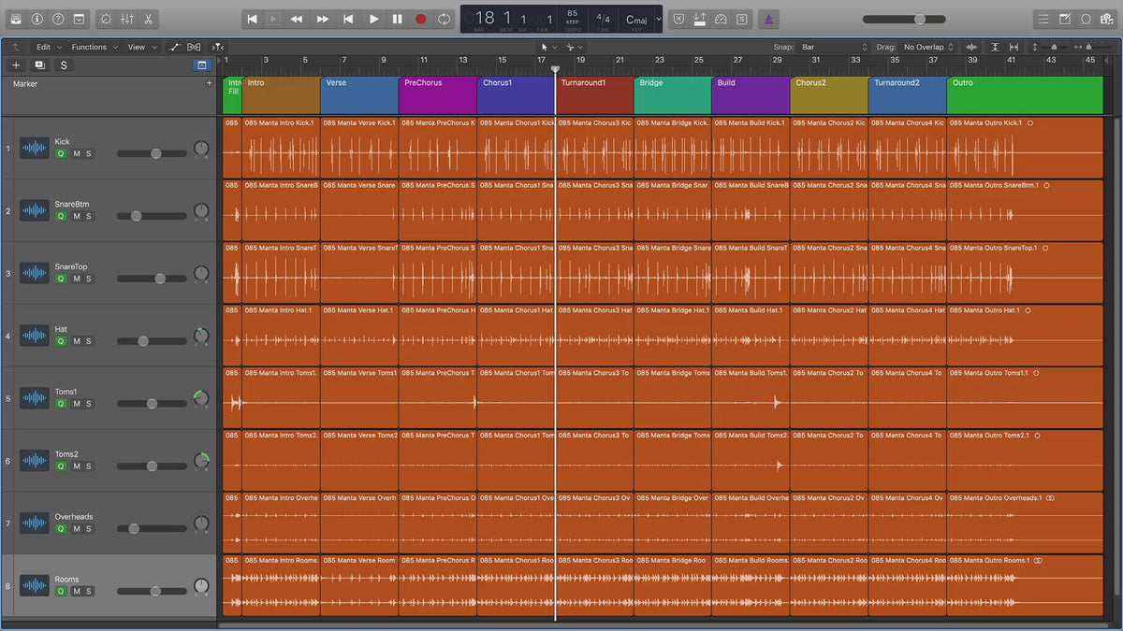Click the add track plus button

pos(16,65)
